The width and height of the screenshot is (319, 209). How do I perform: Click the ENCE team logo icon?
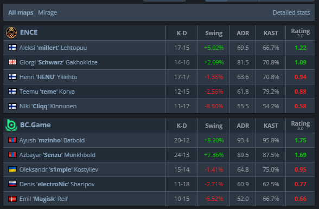click(x=11, y=32)
